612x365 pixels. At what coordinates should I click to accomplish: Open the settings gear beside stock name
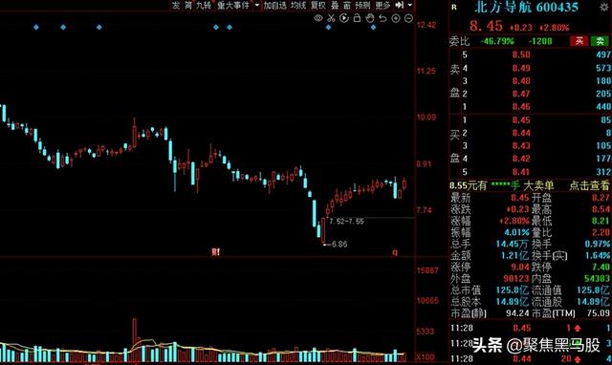604,7
